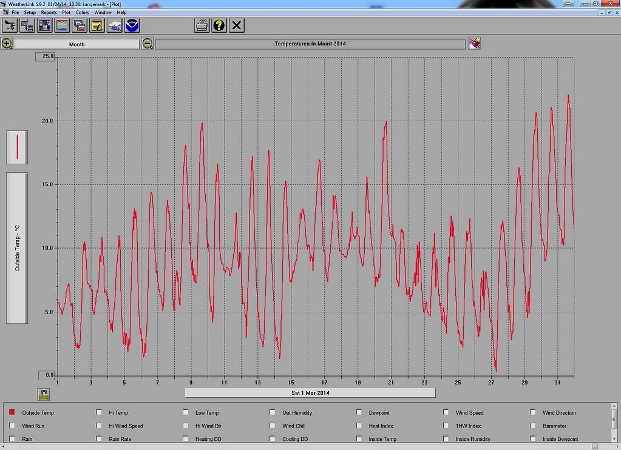Click the Month time span button
Screen dimensions: 621x450
(77, 44)
